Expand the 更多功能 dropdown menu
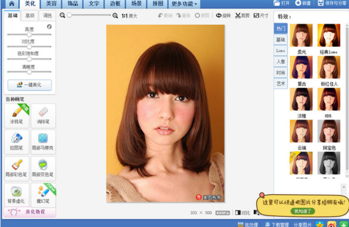349x227 pixels. point(184,4)
